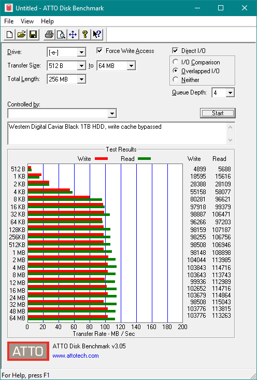The width and height of the screenshot is (257, 380).
Task: Click the description box scroll-up arrow
Action: point(231,127)
